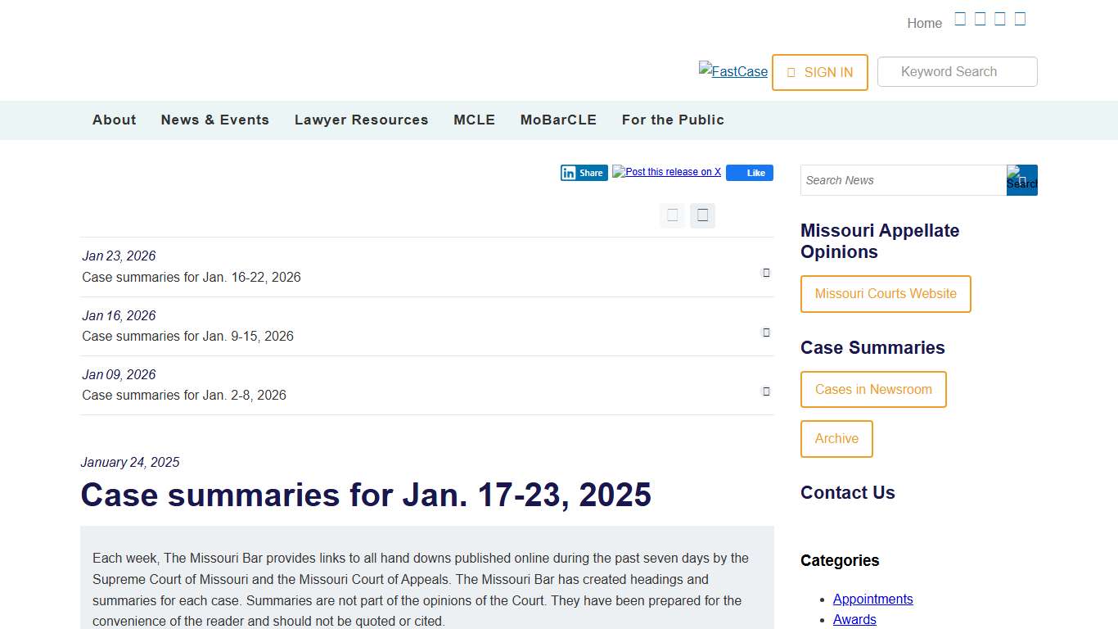Open the News & Events menu
Image resolution: width=1118 pixels, height=629 pixels.
click(x=214, y=120)
